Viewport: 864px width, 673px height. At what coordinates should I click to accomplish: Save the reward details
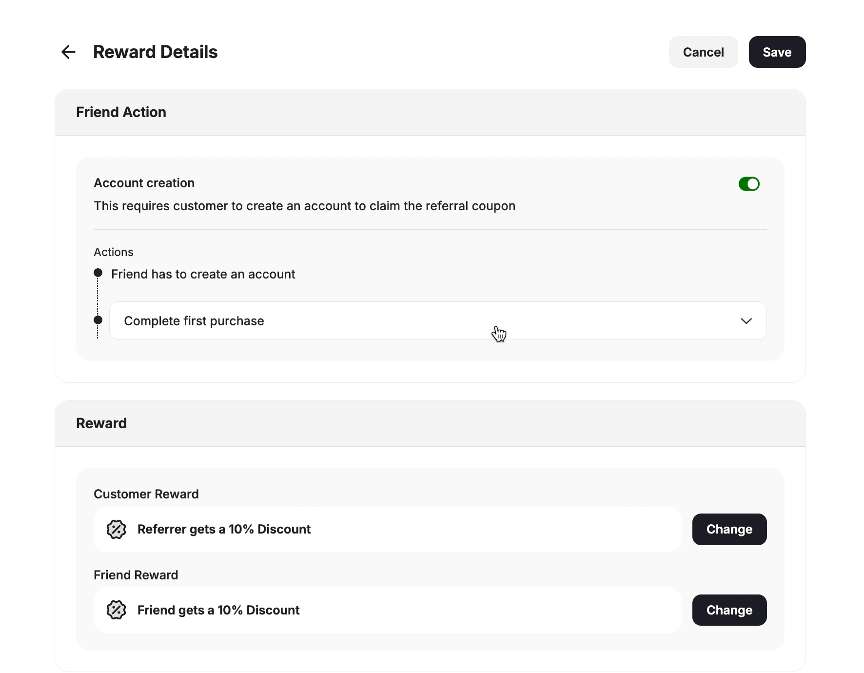pyautogui.click(x=777, y=52)
